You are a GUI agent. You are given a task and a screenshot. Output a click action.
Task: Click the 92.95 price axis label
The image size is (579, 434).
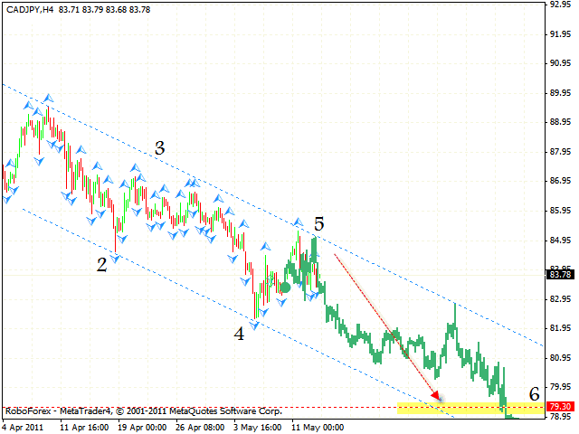[x=560, y=5]
